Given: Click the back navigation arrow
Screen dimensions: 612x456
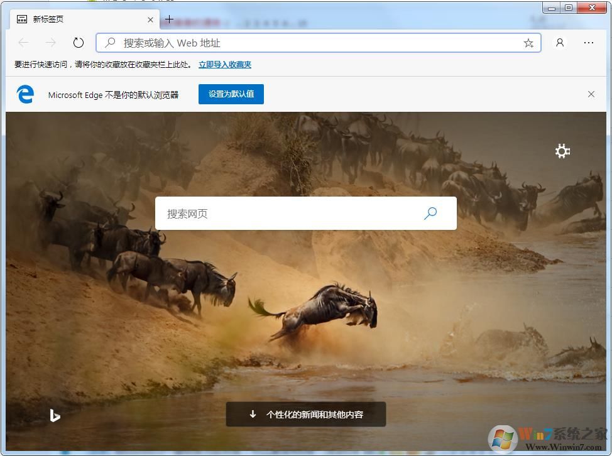Looking at the screenshot, I should (x=23, y=43).
